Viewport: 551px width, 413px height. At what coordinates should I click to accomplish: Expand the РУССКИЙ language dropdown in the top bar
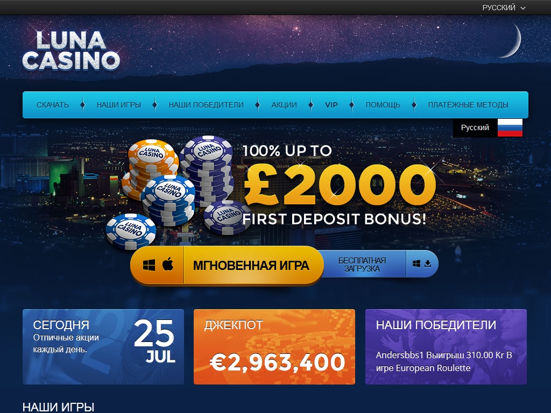504,8
